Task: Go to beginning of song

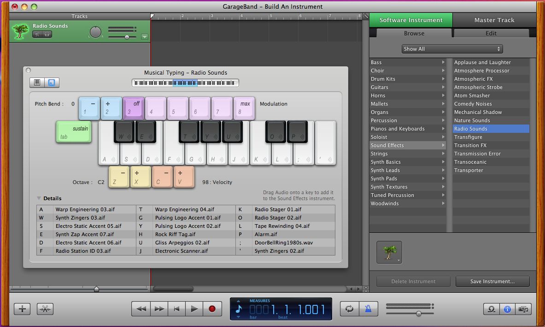Action: point(177,309)
